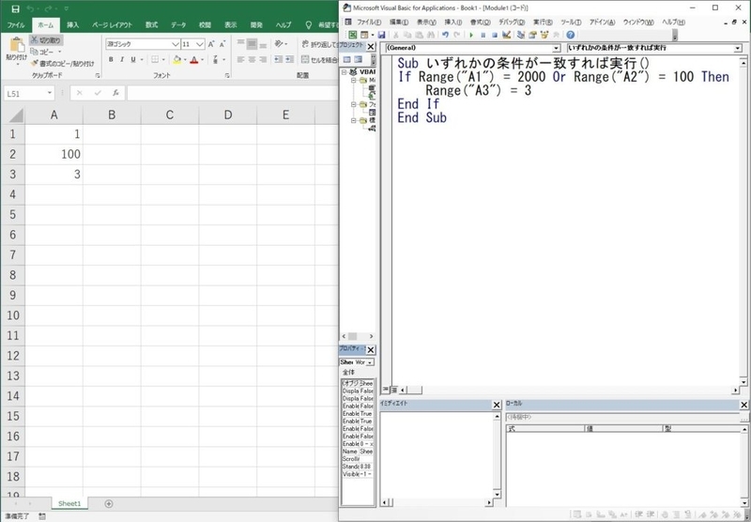
Task: Open the fill color dropdown arrow
Action: tap(185, 60)
